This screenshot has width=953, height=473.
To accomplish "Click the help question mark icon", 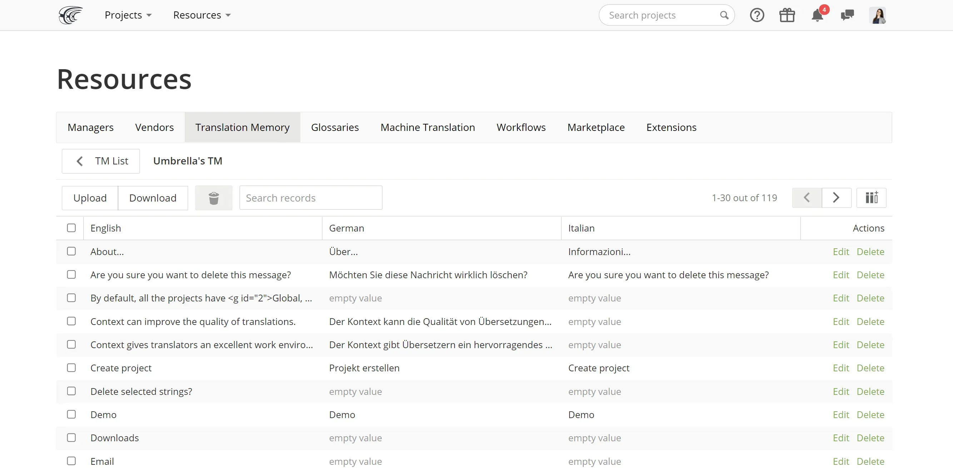I will (x=757, y=15).
